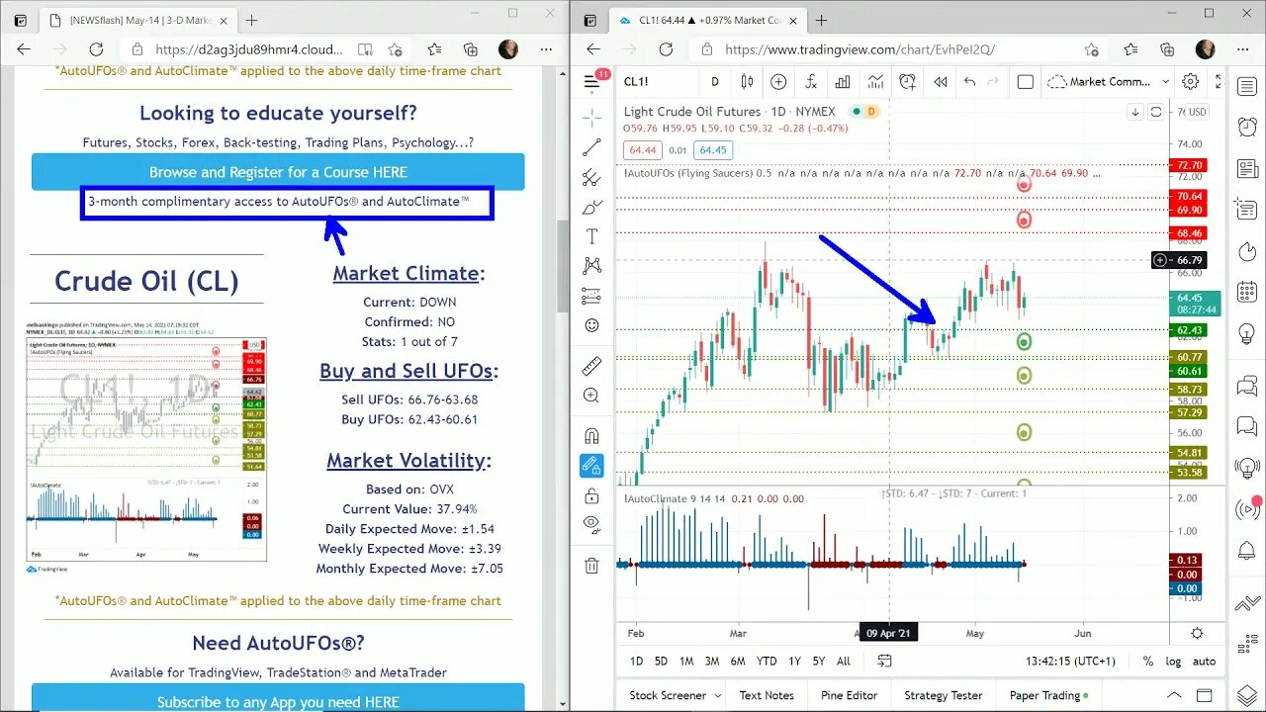Image resolution: width=1266 pixels, height=712 pixels.
Task: Expand bottom panel with up chevron
Action: click(x=1174, y=695)
